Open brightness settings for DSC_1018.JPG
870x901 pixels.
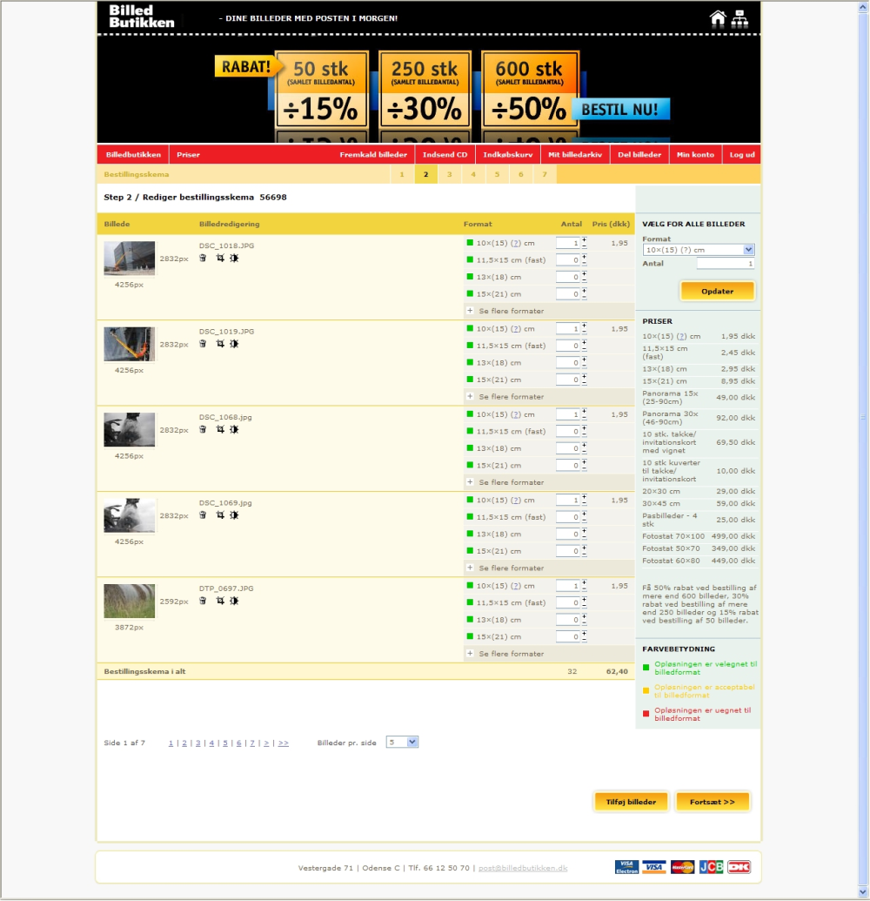click(234, 258)
